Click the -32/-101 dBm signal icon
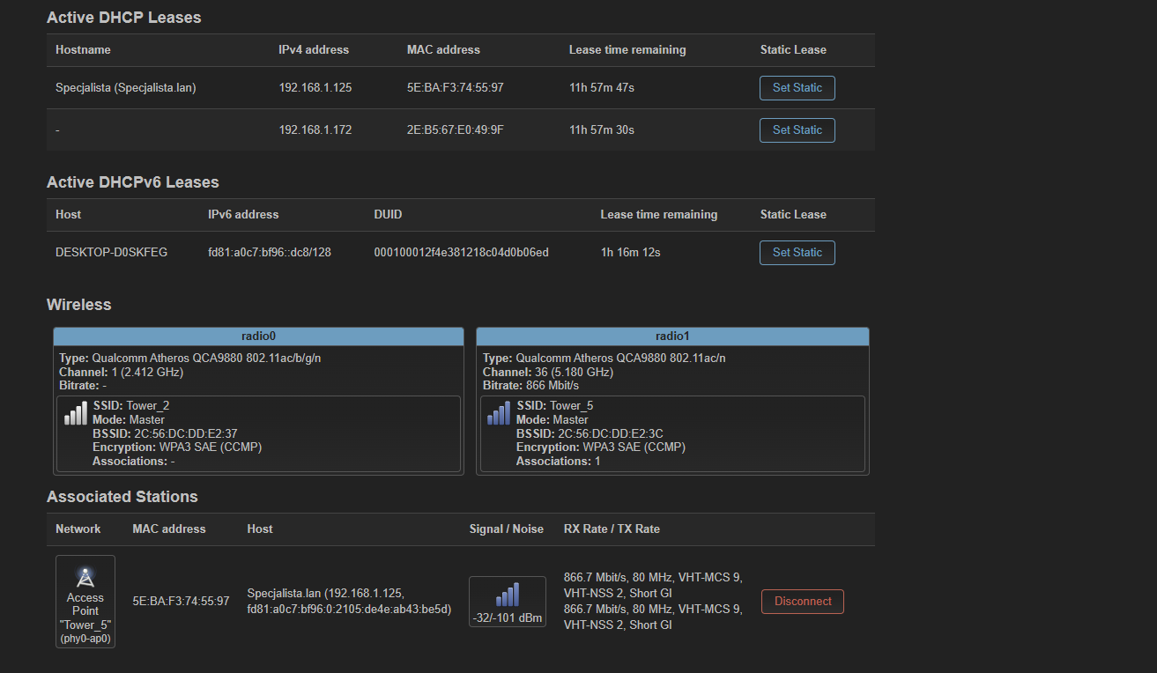This screenshot has width=1157, height=673. coord(508,595)
